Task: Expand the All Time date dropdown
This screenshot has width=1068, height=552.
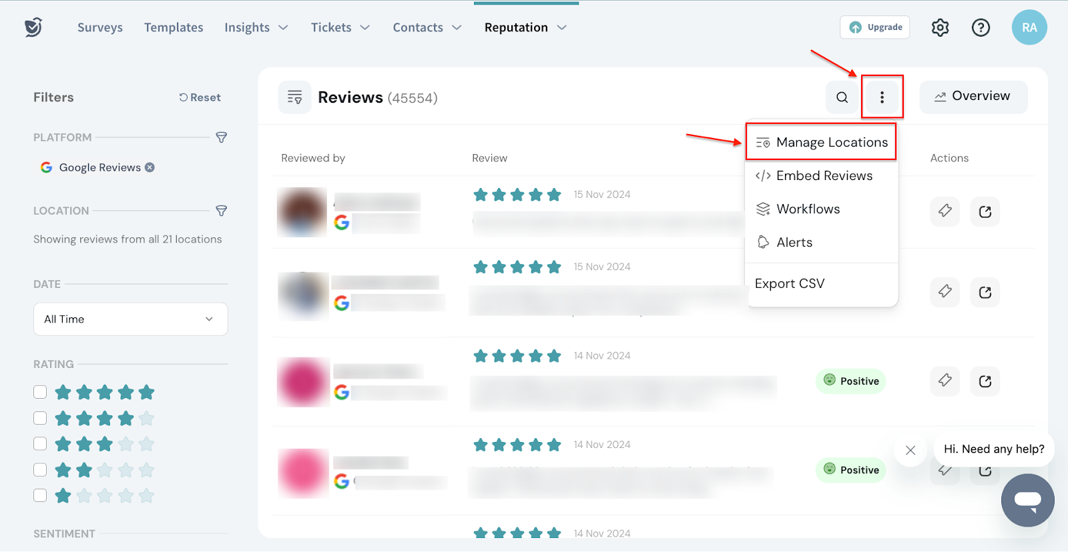Action: 130,319
